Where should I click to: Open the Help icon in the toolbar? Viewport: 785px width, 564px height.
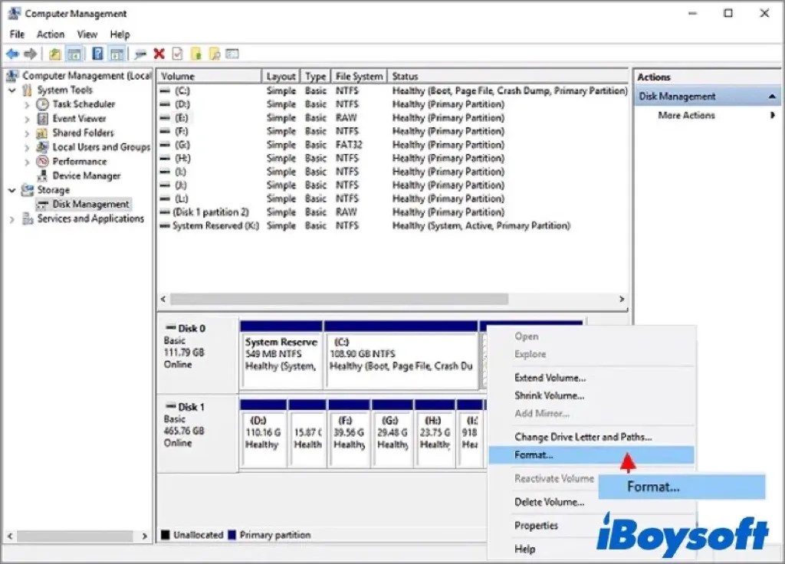(97, 53)
